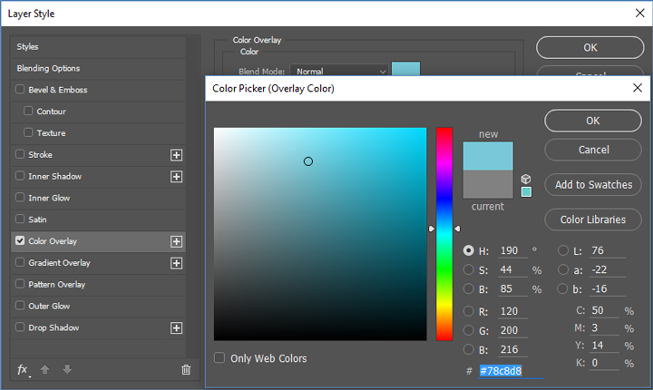Viewport: 653px width, 390px height.
Task: Click the Y yellow field showing 14
Action: click(605, 346)
